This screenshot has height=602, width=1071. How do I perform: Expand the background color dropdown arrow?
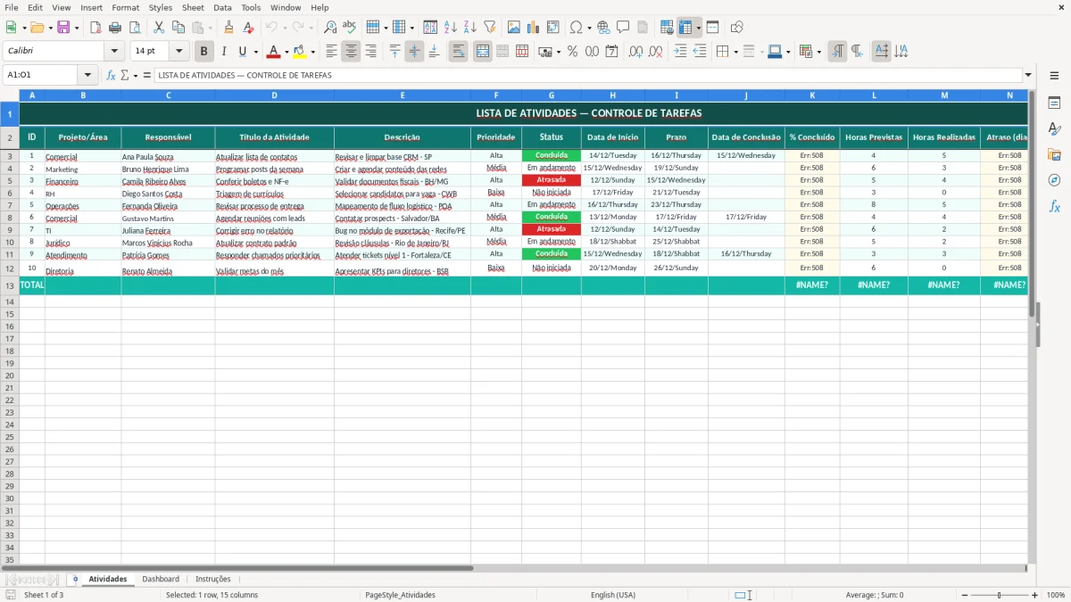pyautogui.click(x=311, y=52)
